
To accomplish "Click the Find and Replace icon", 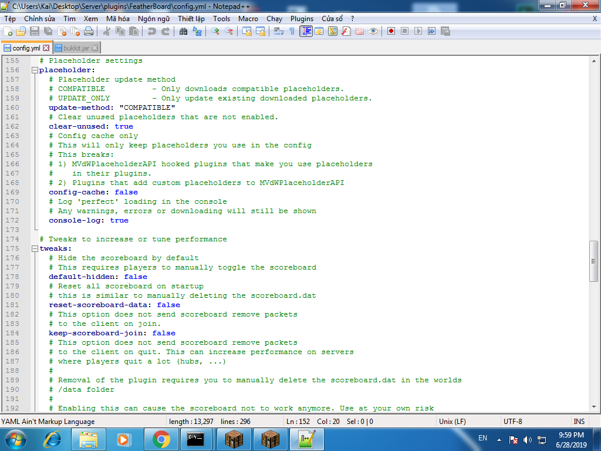I will click(x=197, y=31).
